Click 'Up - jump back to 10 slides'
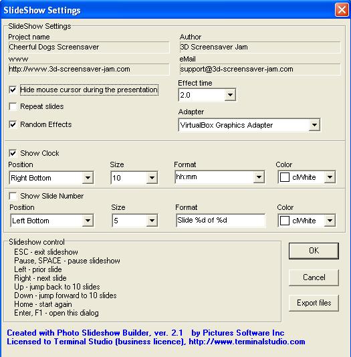The width and height of the screenshot is (351, 357). click(x=57, y=287)
